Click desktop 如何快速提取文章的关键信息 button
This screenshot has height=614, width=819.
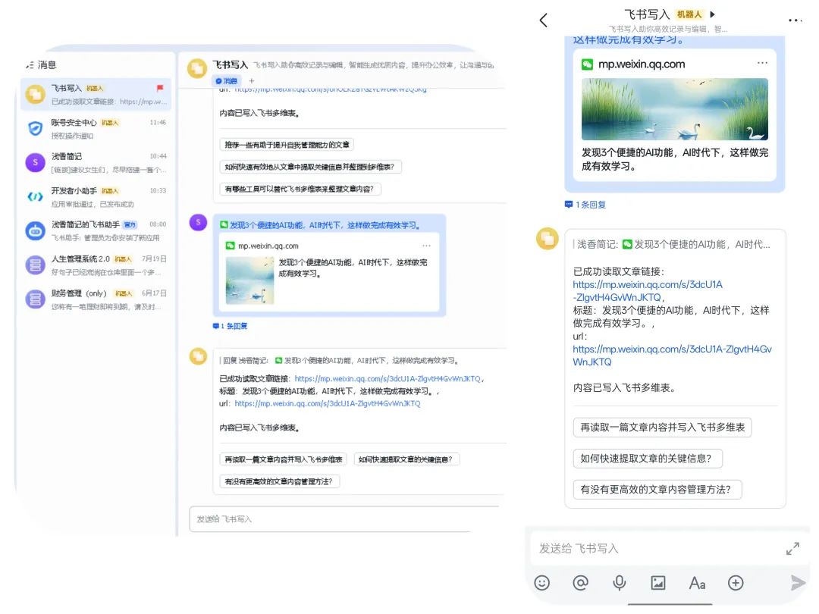click(x=406, y=459)
